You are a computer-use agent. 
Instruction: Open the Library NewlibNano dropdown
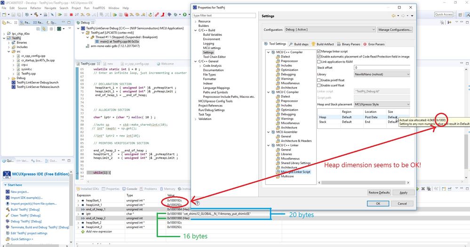tap(382, 74)
